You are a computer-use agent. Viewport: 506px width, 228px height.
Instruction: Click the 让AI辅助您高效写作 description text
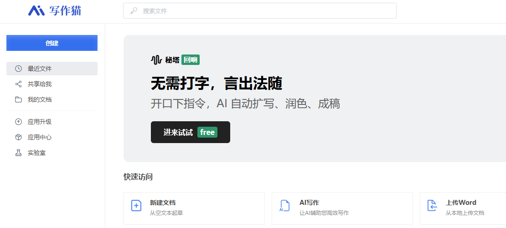click(x=324, y=213)
